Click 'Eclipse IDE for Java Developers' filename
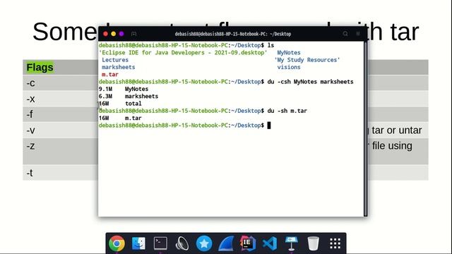This screenshot has width=452, height=254. click(x=183, y=53)
